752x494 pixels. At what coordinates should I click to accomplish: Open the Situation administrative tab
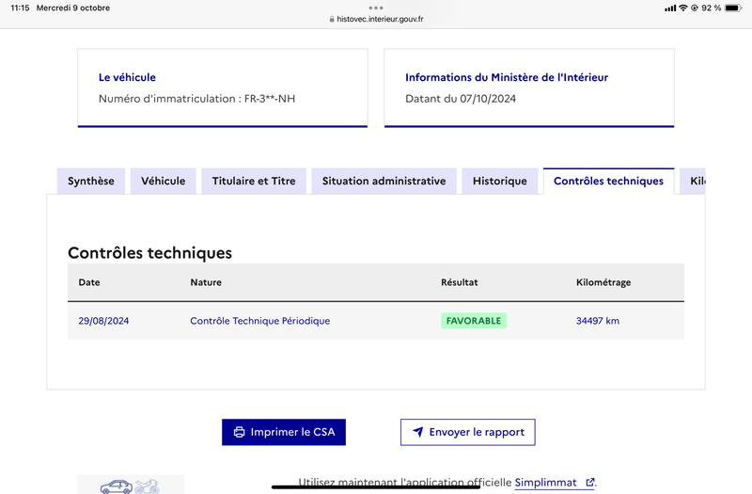click(x=384, y=181)
